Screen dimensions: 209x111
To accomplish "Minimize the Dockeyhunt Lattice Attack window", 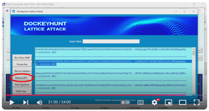I will coord(176,11).
